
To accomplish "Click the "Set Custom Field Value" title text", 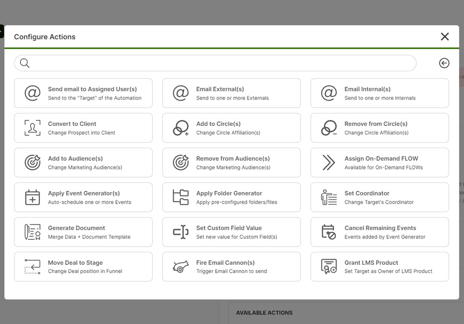I will tap(229, 228).
